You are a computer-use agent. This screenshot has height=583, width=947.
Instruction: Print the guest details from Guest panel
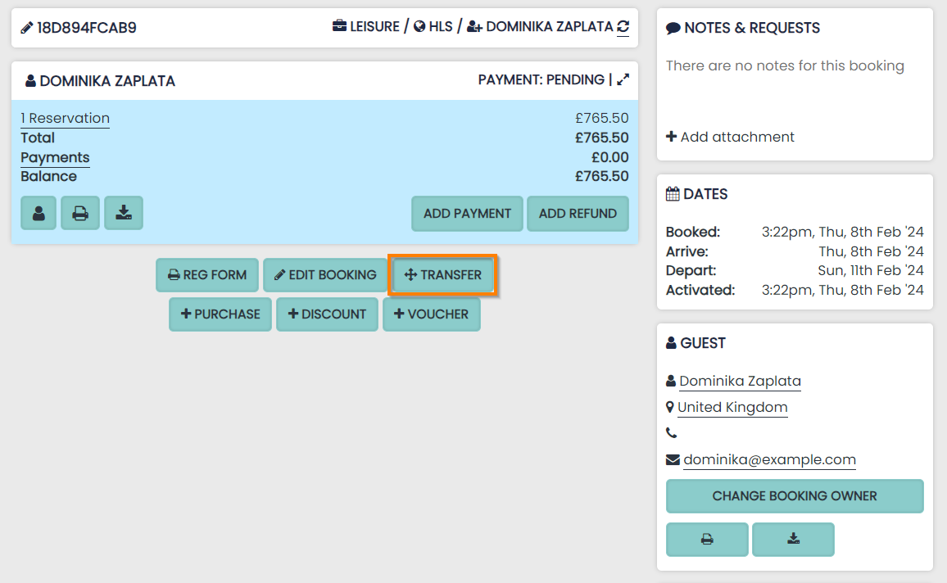707,540
